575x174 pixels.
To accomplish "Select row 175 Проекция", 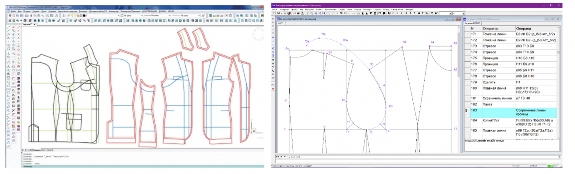I will click(x=510, y=58).
